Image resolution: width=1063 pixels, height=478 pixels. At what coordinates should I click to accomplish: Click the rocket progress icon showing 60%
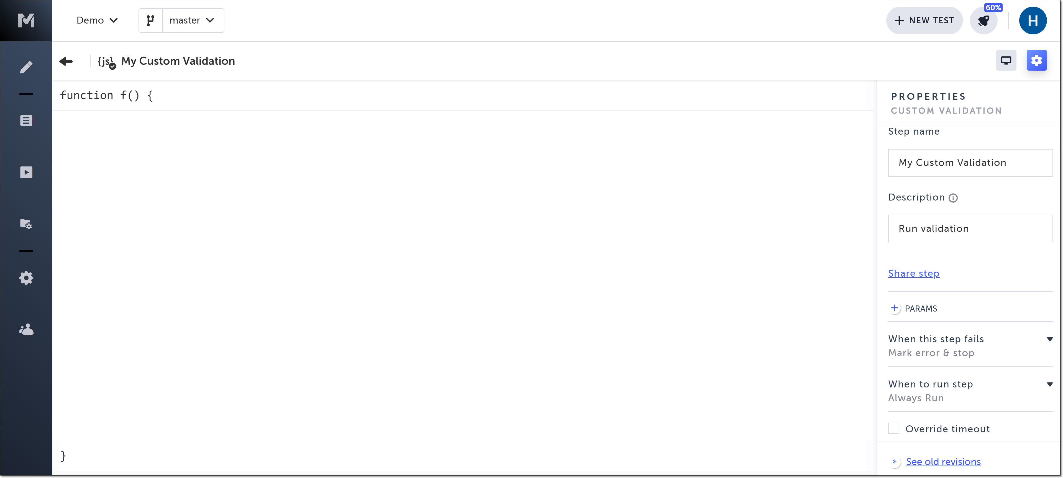pos(984,20)
